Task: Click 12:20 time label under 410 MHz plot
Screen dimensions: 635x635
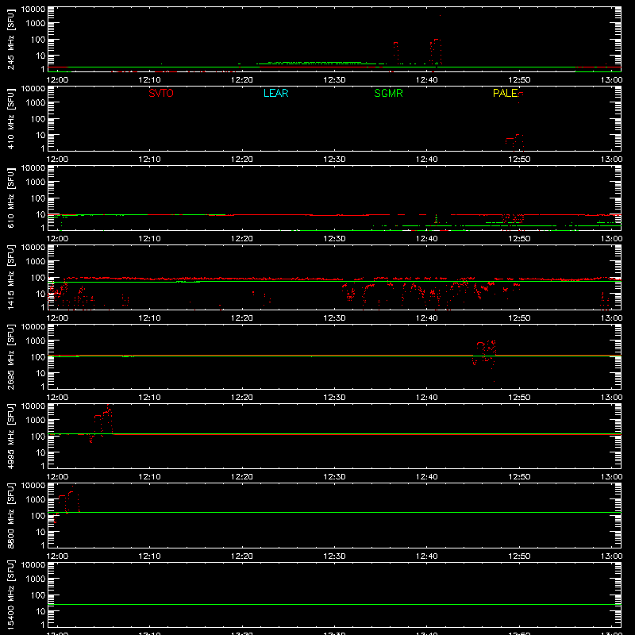Action: click(x=242, y=160)
